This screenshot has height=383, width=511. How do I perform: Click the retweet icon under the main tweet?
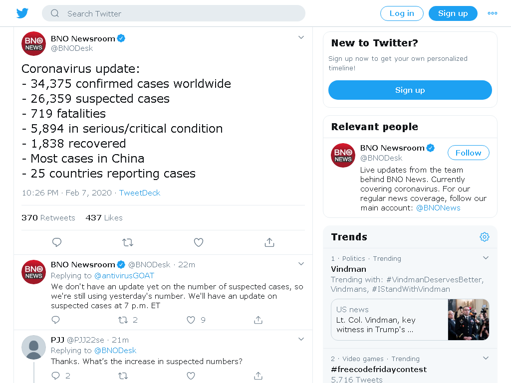[x=128, y=242]
